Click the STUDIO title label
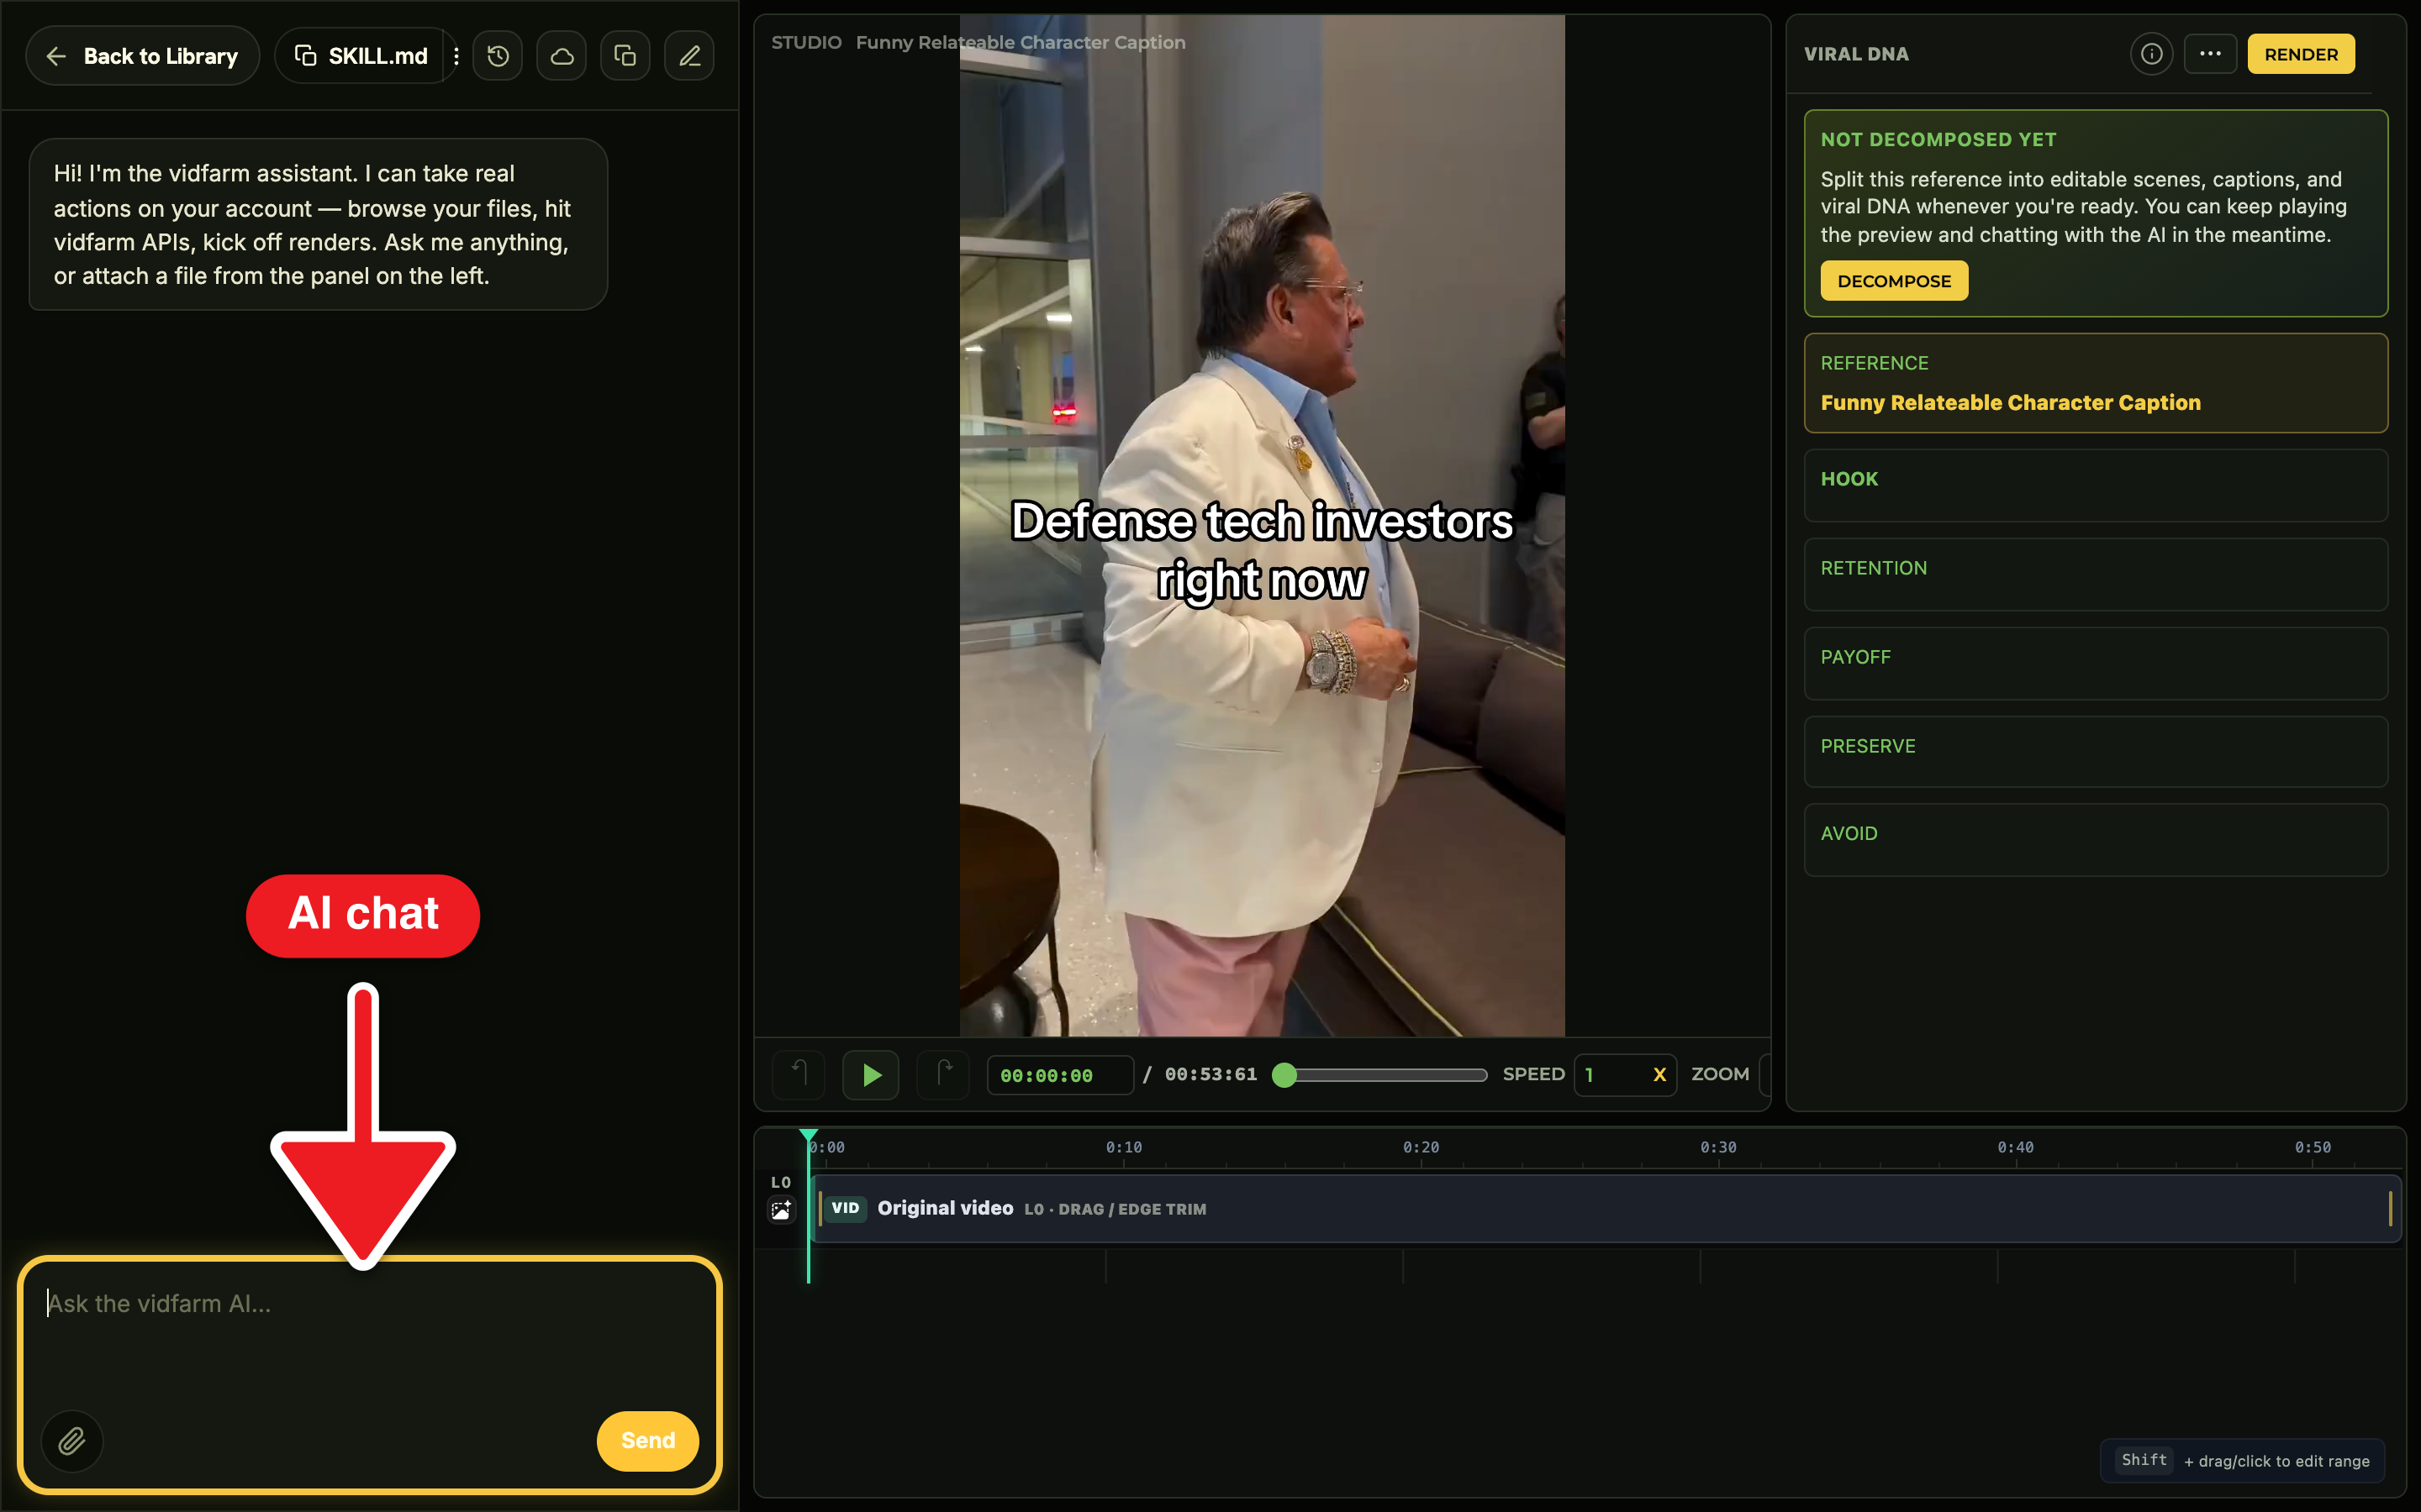The image size is (2421, 1512). click(806, 42)
